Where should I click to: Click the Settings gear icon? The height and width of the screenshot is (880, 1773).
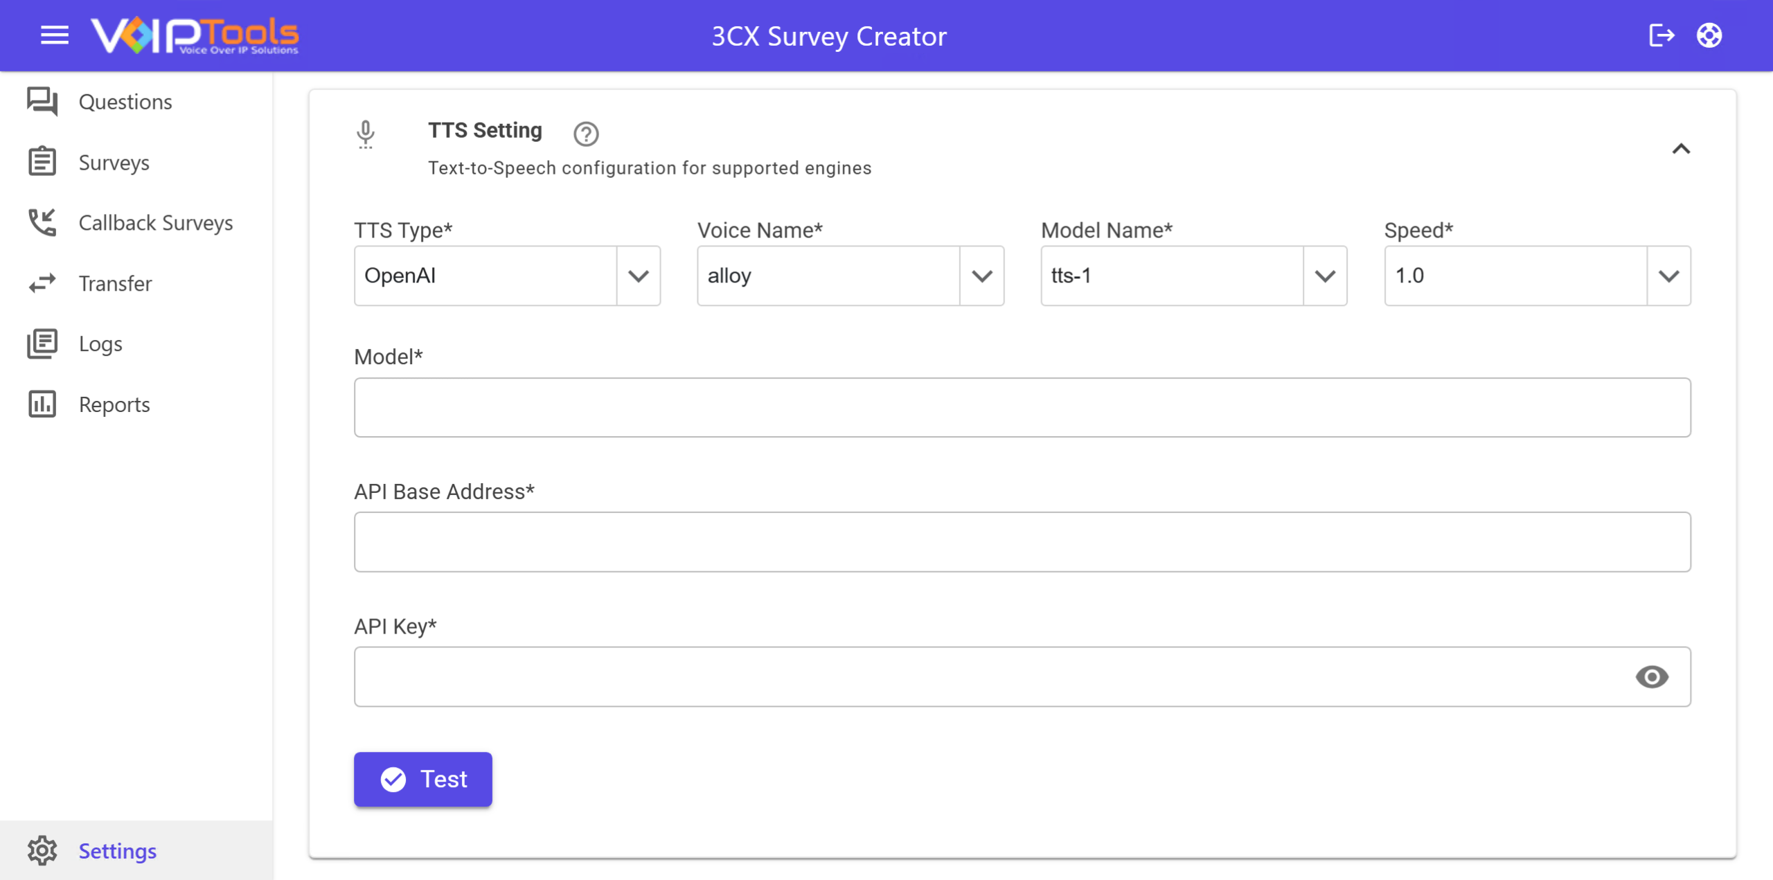(42, 851)
